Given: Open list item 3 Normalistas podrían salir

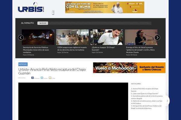Looking at the screenshot, I should tap(147, 97).
